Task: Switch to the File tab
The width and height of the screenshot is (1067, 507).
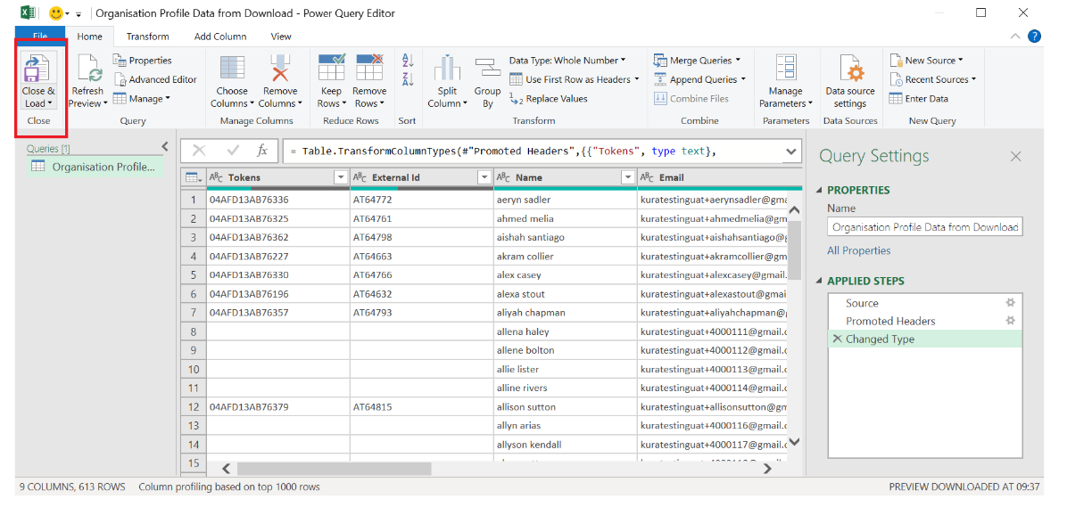Action: pos(39,36)
